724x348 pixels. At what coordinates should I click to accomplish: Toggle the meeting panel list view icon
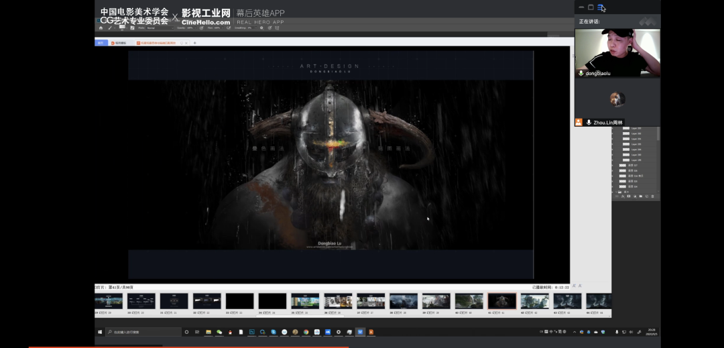pos(601,7)
